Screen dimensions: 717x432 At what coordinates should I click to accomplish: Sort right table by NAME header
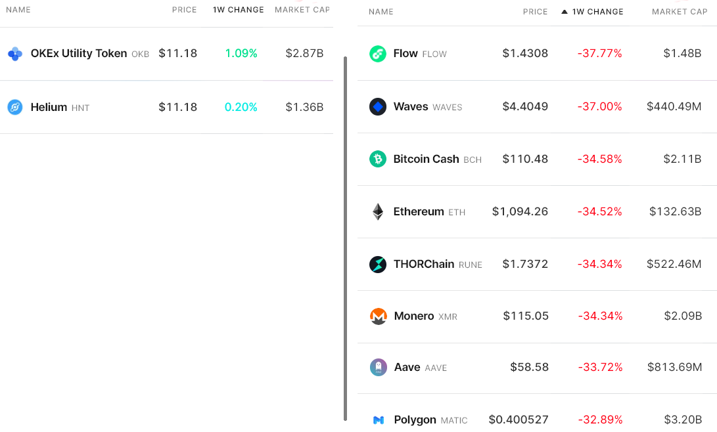point(381,12)
